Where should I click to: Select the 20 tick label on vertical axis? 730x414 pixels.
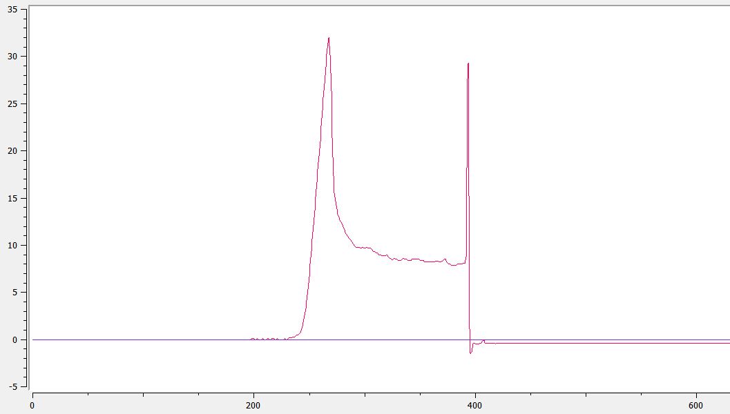click(x=13, y=151)
